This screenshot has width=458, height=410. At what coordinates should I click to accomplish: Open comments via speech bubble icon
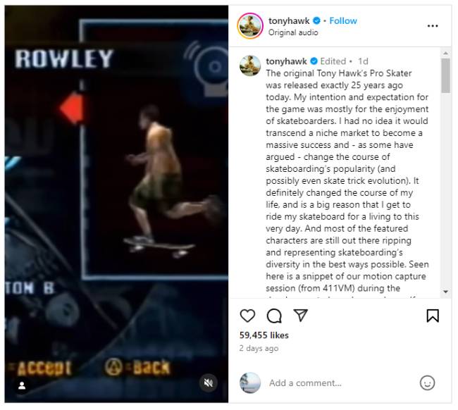(274, 316)
